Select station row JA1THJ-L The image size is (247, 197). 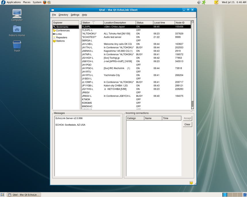(136, 48)
